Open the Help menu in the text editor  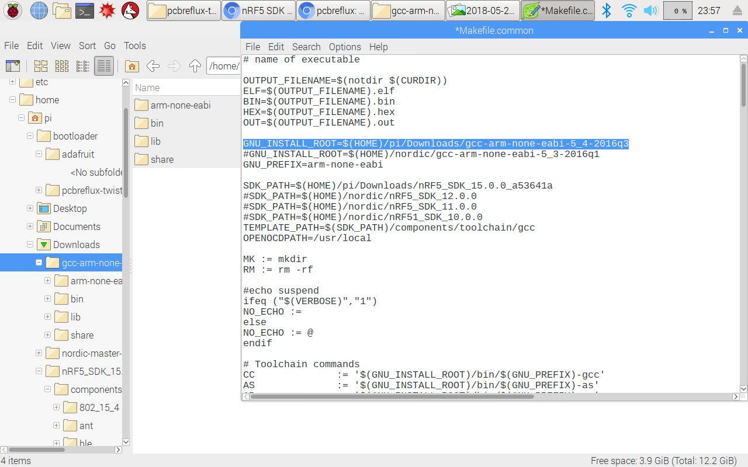tap(379, 47)
